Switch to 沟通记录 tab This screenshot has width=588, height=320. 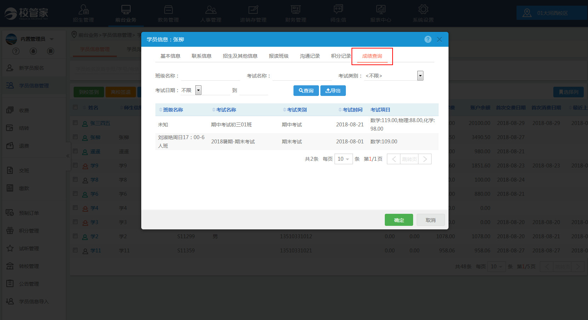pos(310,56)
